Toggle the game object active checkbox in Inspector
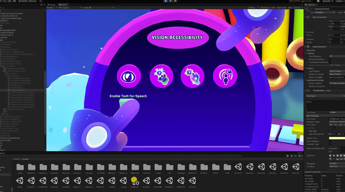The width and height of the screenshot is (345, 192). coord(312,9)
